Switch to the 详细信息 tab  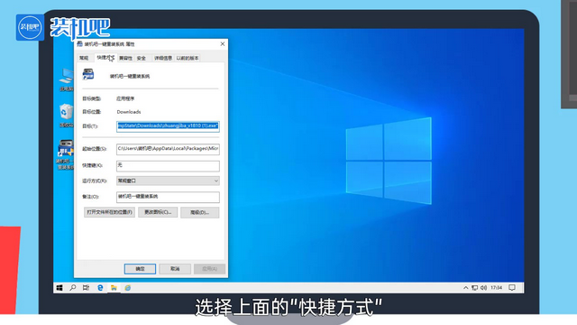pos(162,58)
